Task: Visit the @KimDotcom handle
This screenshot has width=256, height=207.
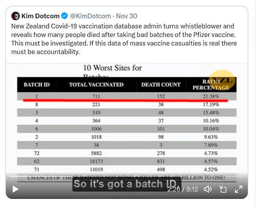Action: pyautogui.click(x=91, y=16)
